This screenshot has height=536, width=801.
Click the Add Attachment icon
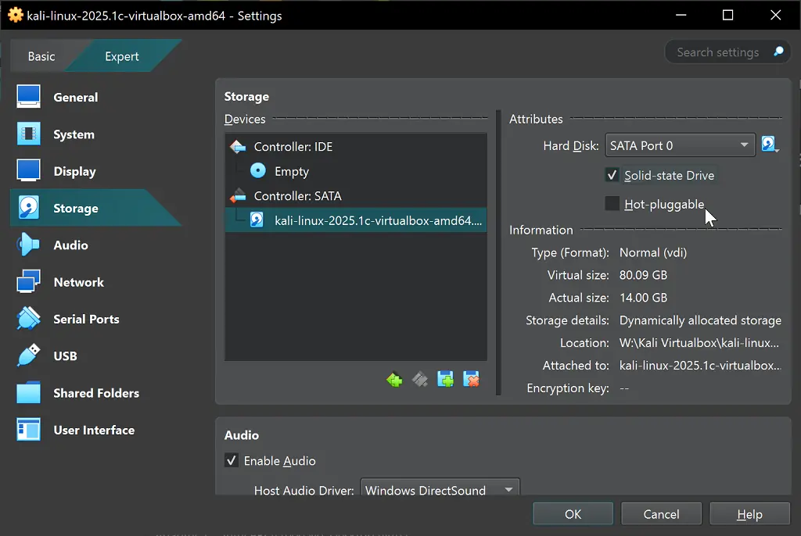(445, 379)
